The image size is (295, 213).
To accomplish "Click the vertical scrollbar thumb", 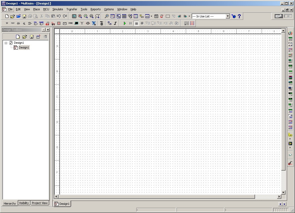I will tap(283, 101).
